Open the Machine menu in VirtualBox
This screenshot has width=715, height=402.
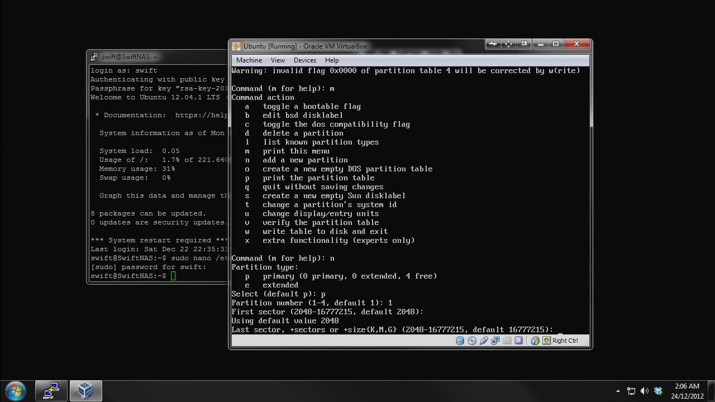pyautogui.click(x=249, y=60)
